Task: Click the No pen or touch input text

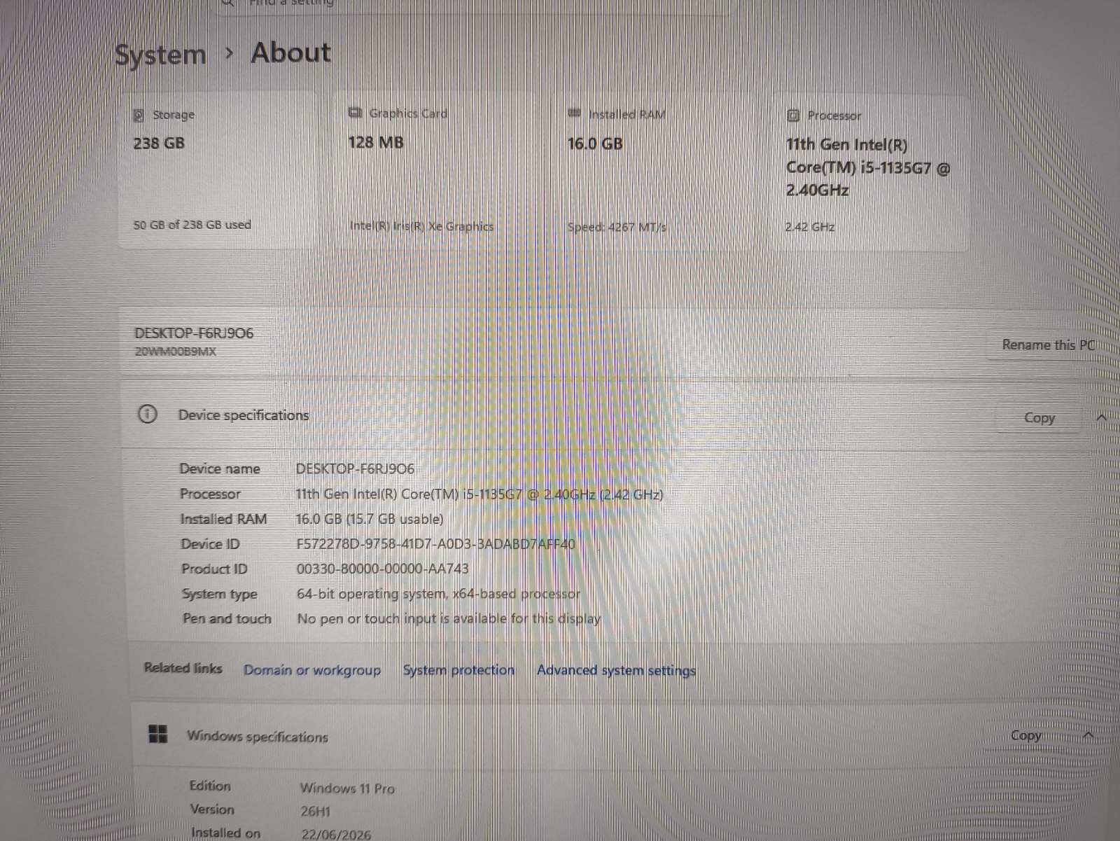Action: point(449,618)
